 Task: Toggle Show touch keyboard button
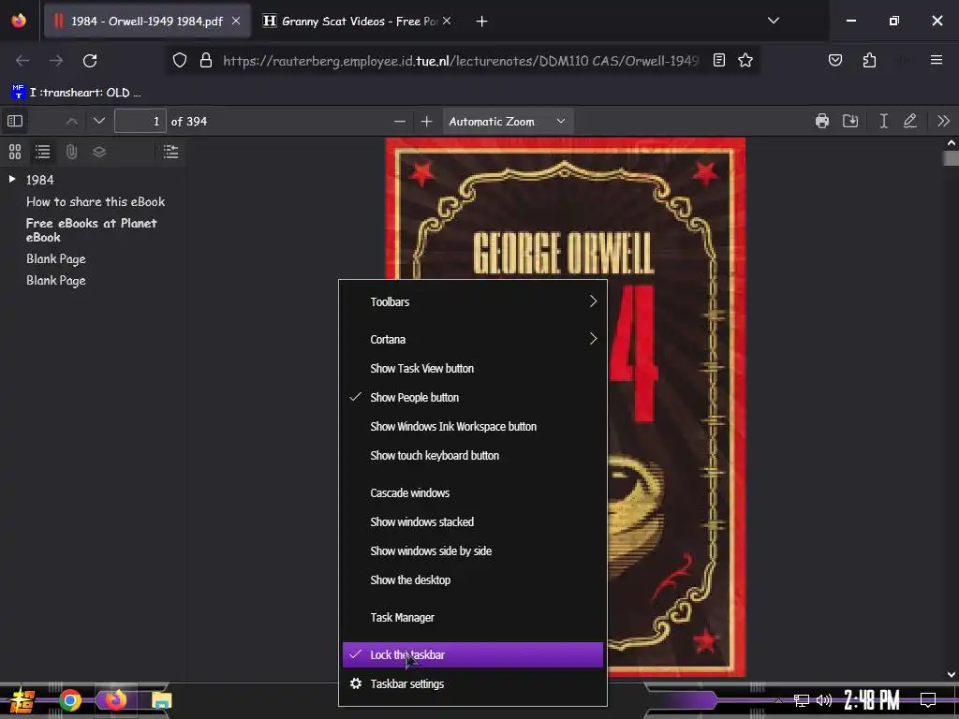click(x=472, y=456)
